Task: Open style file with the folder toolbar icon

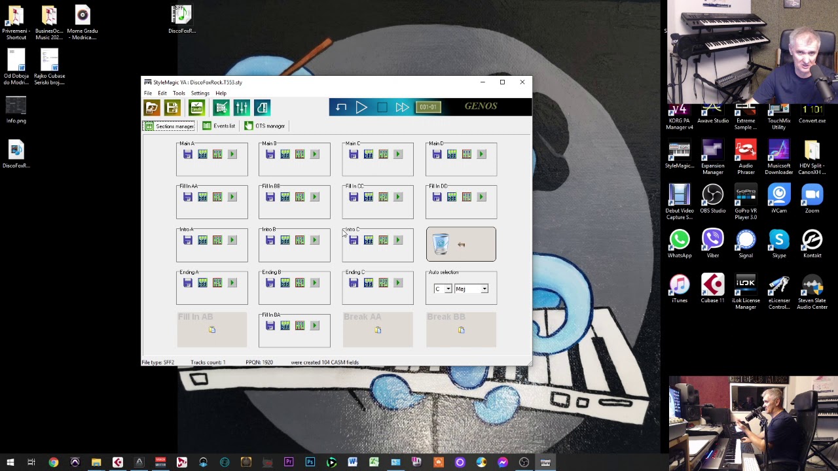Action: [x=152, y=108]
